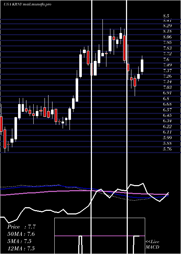Click the 'USA KRNY mail.munafa.pro' header text
Image resolution: width=181 pixels, height=254 pixels.
click(x=27, y=4)
